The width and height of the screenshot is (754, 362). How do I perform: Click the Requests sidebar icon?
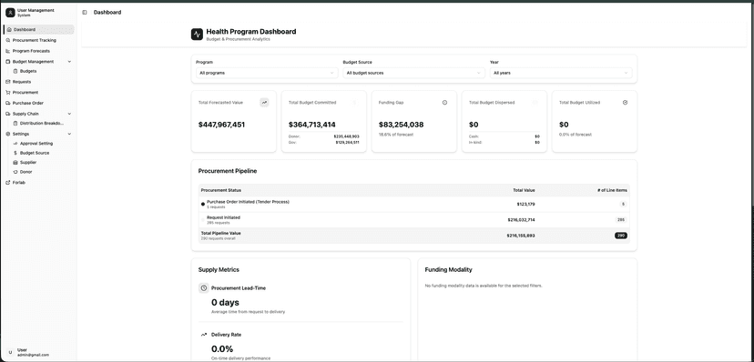pyautogui.click(x=7, y=82)
